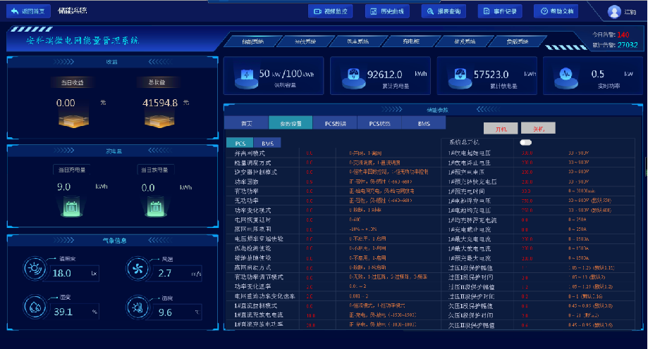This screenshot has height=349, width=648.
Task: Click the 实时功率 0.5 kW icon
Action: (x=566, y=77)
